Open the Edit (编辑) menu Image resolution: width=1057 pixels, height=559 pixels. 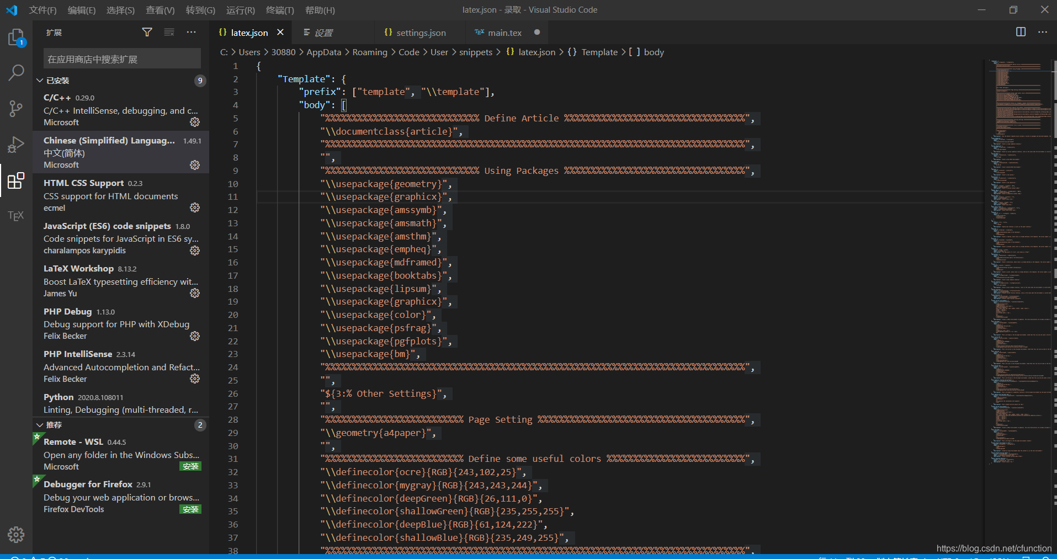tap(82, 10)
